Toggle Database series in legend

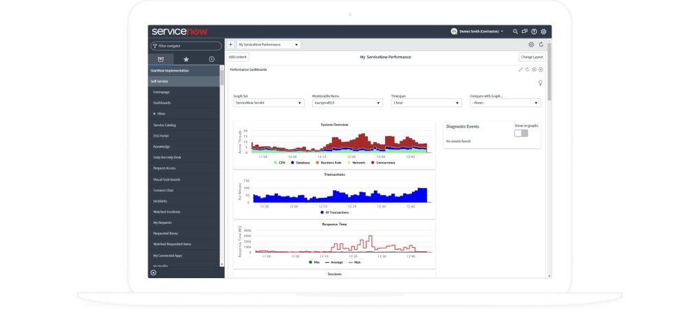(300, 163)
